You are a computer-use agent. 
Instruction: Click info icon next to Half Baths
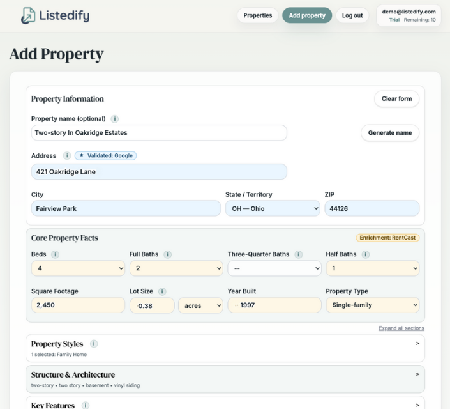coord(365,254)
